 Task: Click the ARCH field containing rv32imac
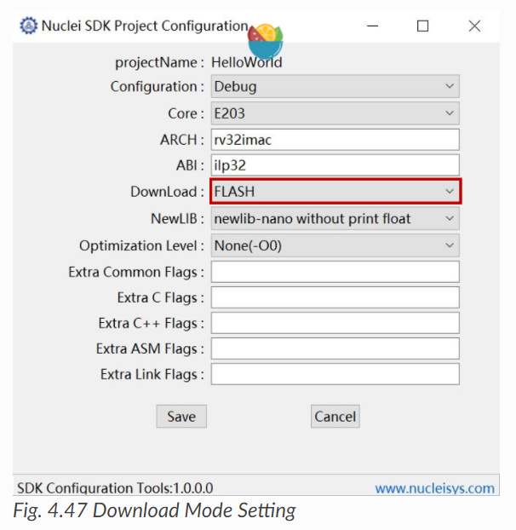[335, 140]
